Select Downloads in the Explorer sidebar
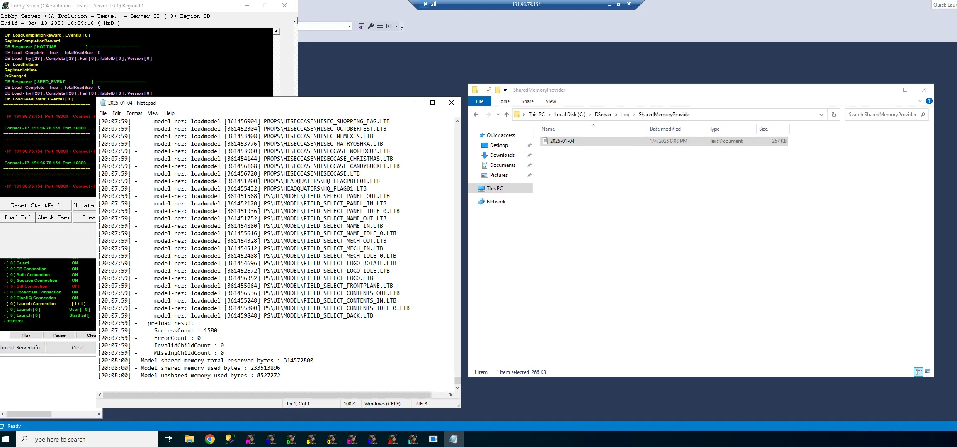 502,155
